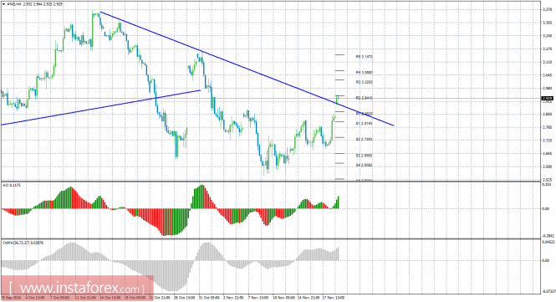The width and height of the screenshot is (556, 302).
Task: Click the R2 2.9410 pivot label
Action: click(365, 98)
